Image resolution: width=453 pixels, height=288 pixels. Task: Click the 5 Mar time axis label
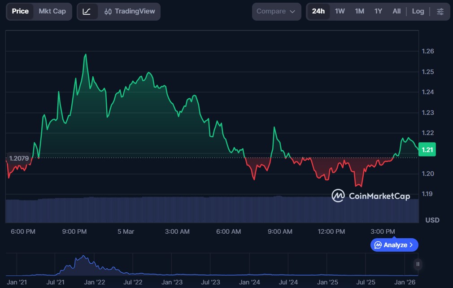point(126,231)
